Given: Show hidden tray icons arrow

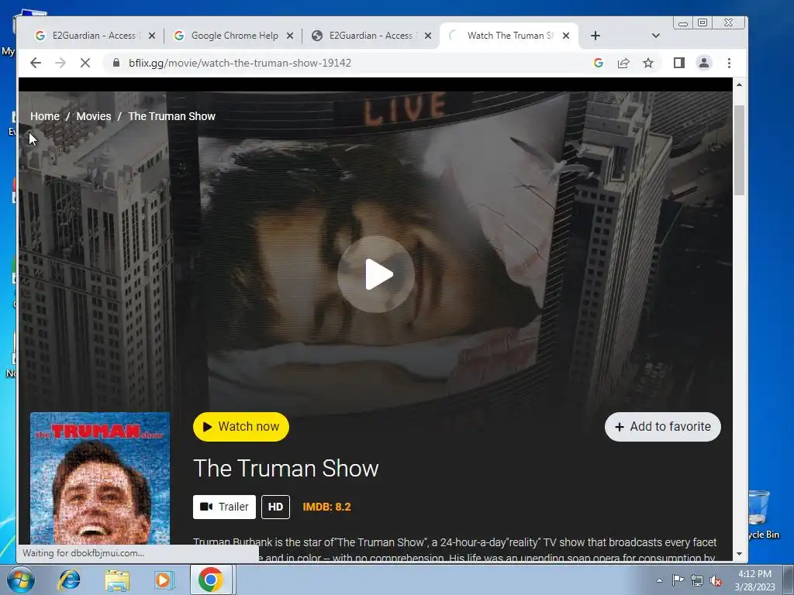Looking at the screenshot, I should (659, 580).
